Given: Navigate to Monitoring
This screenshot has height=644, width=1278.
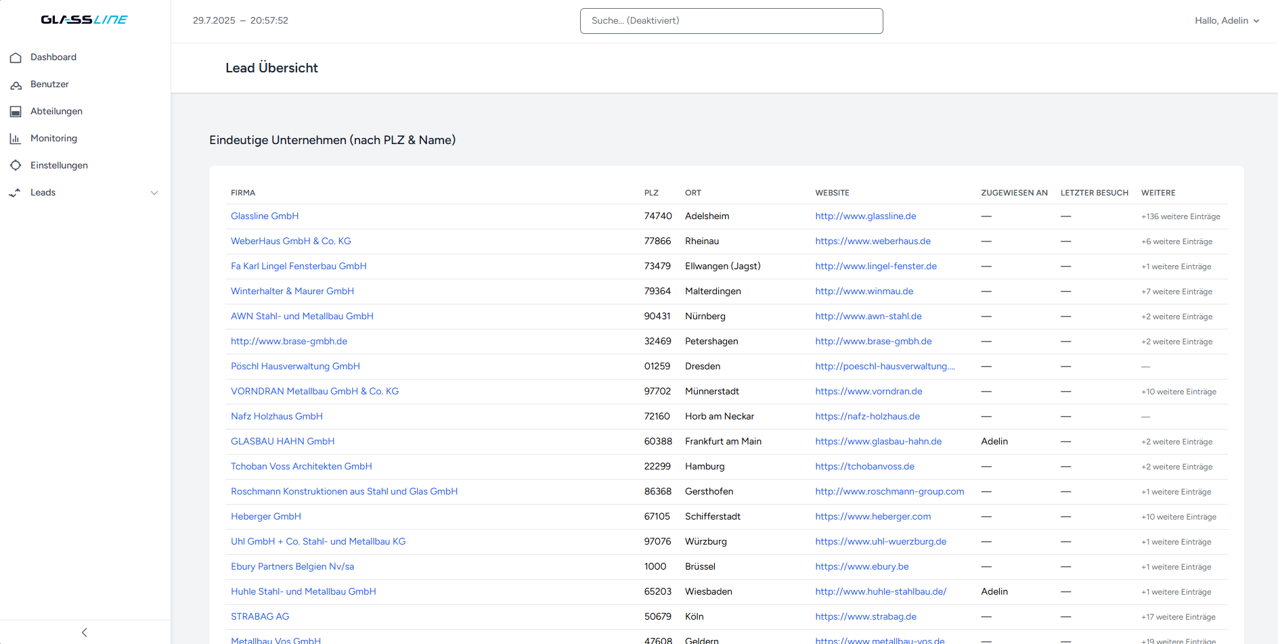Looking at the screenshot, I should 53,139.
